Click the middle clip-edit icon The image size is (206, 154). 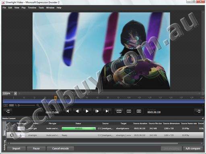click(129, 111)
